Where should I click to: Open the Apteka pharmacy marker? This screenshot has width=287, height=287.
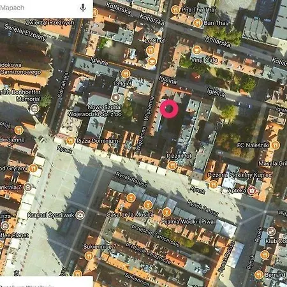click(252, 190)
